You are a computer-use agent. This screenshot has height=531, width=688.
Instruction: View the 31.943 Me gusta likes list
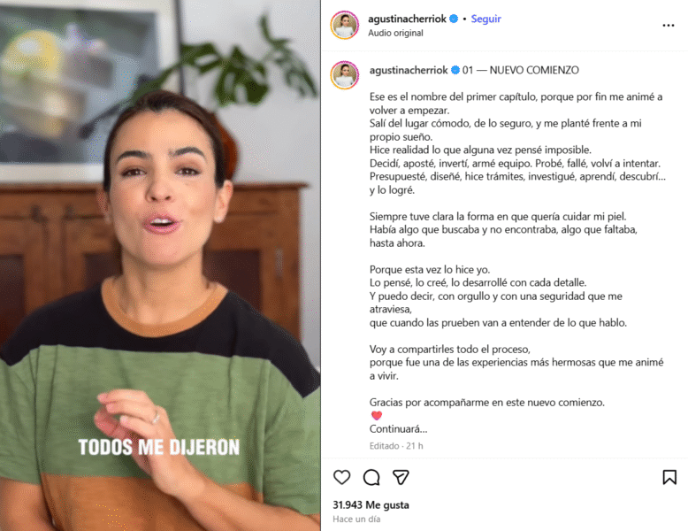coord(371,505)
